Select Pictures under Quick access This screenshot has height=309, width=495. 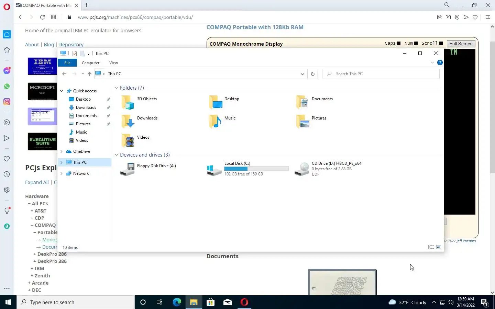coord(83,124)
